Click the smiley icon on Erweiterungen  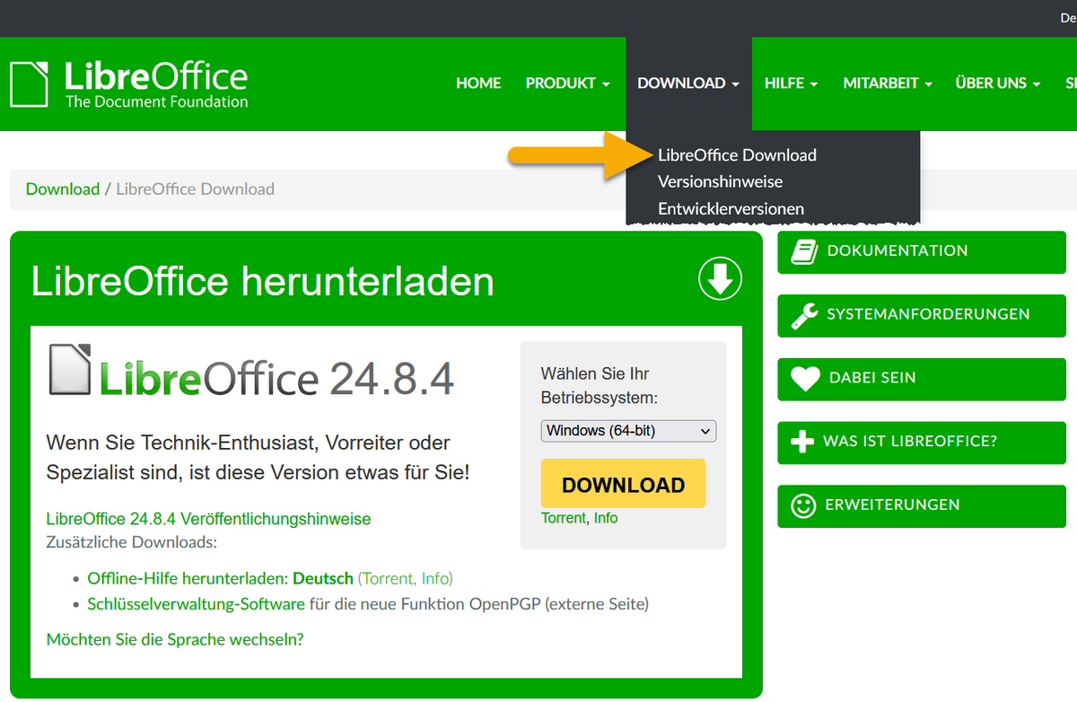point(802,505)
